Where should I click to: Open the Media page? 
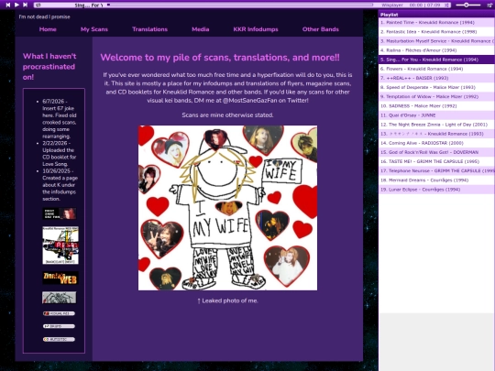click(x=201, y=29)
